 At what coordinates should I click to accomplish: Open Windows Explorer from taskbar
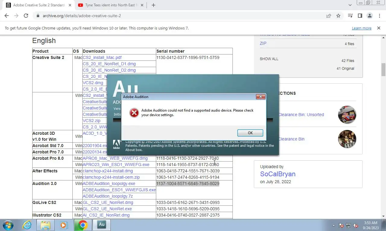45,225
